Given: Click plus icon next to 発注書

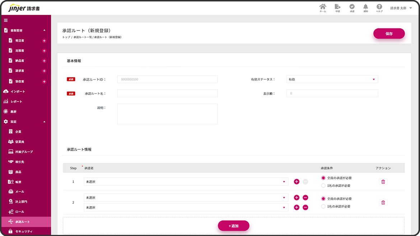Looking at the screenshot, I should click(x=45, y=41).
